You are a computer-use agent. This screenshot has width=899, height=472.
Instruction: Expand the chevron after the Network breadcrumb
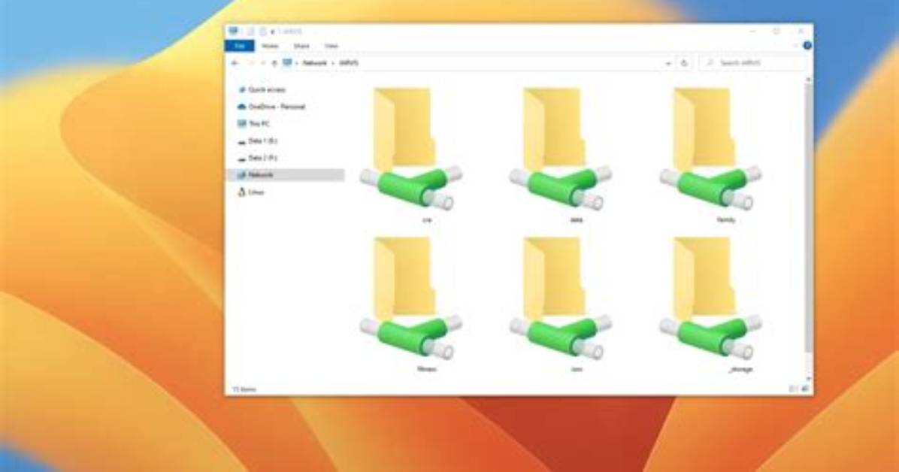pos(333,63)
